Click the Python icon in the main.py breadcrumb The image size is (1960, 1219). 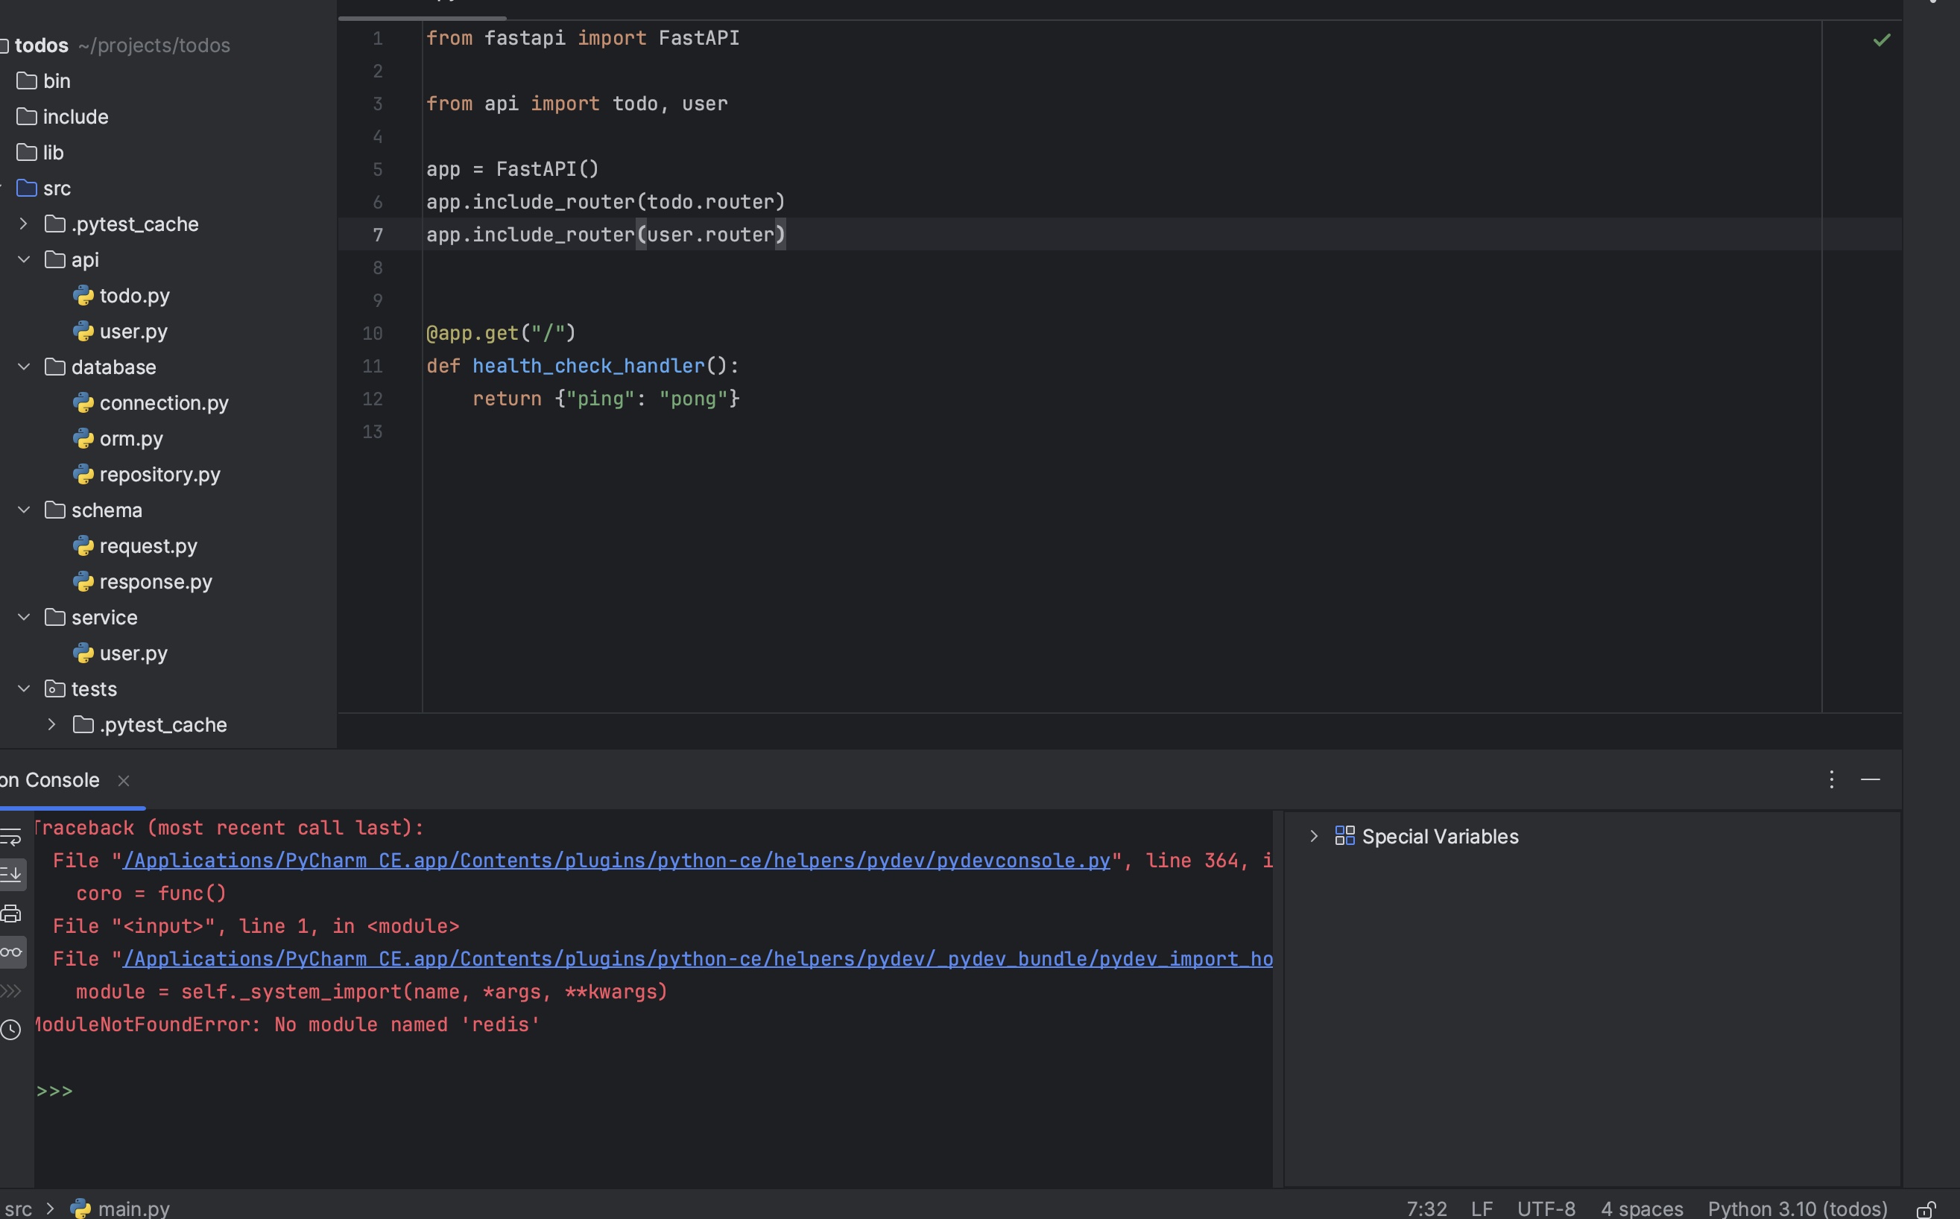pos(80,1209)
